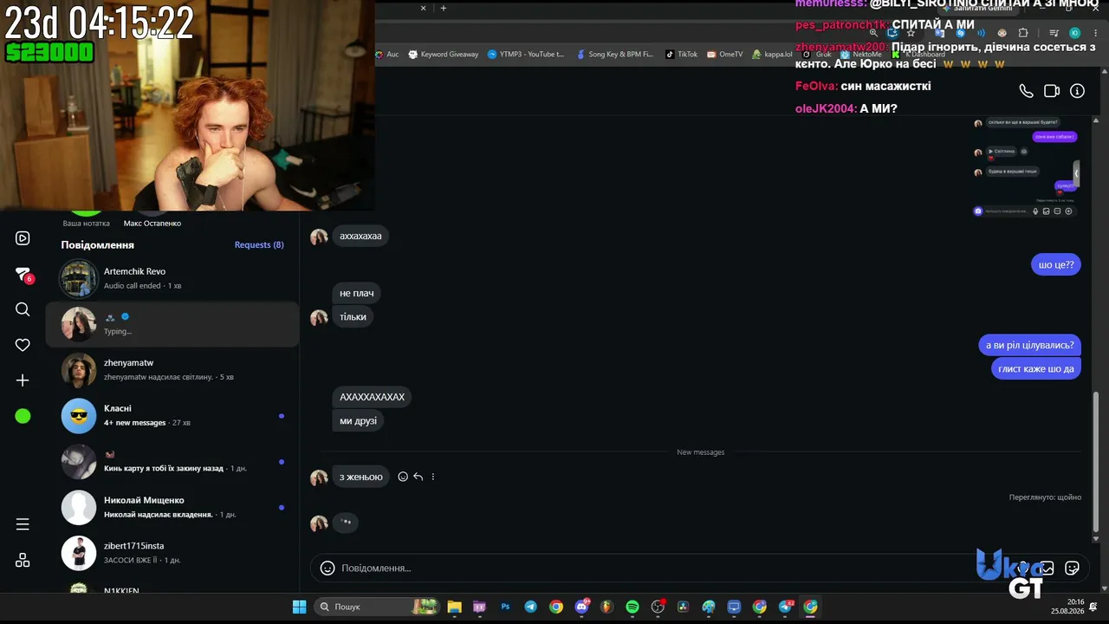Open the kappa.lol bookmark
Screen dimensions: 1109x624
click(x=772, y=54)
